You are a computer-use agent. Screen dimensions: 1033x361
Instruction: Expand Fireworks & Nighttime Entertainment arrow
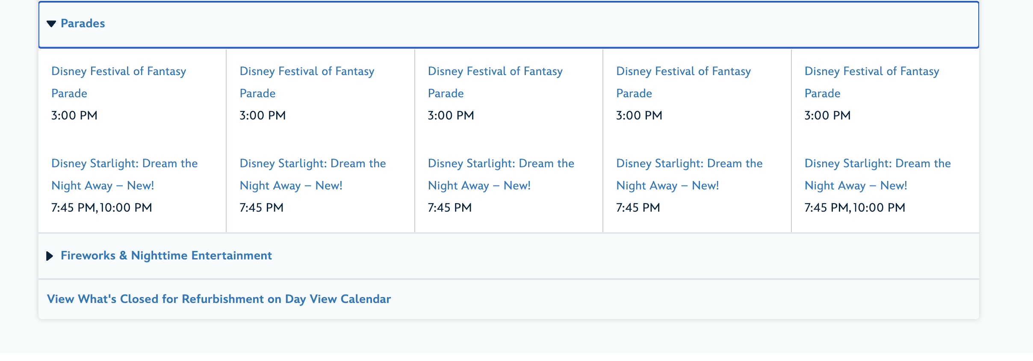pos(50,256)
